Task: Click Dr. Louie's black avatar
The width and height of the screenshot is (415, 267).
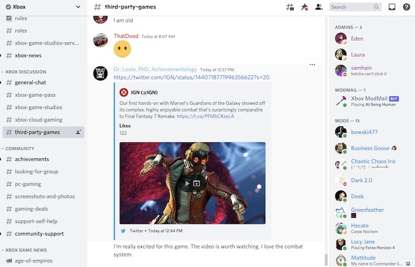Action: (x=100, y=74)
